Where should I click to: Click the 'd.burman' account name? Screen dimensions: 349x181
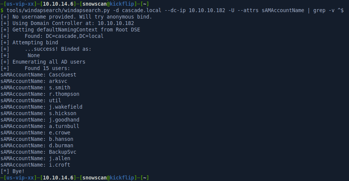pos(61,145)
